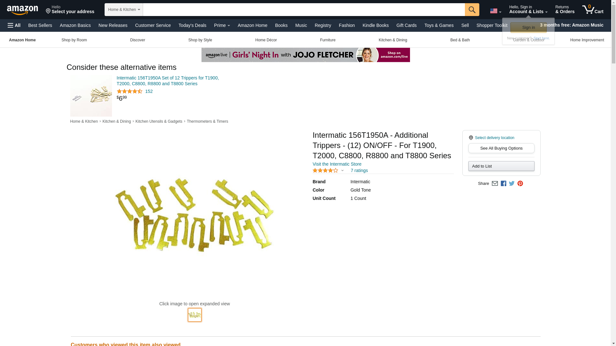616x346 pixels.
Task: Click the search input field
Action: click(304, 10)
